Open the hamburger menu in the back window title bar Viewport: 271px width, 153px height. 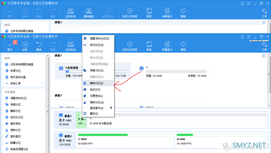point(249,4)
